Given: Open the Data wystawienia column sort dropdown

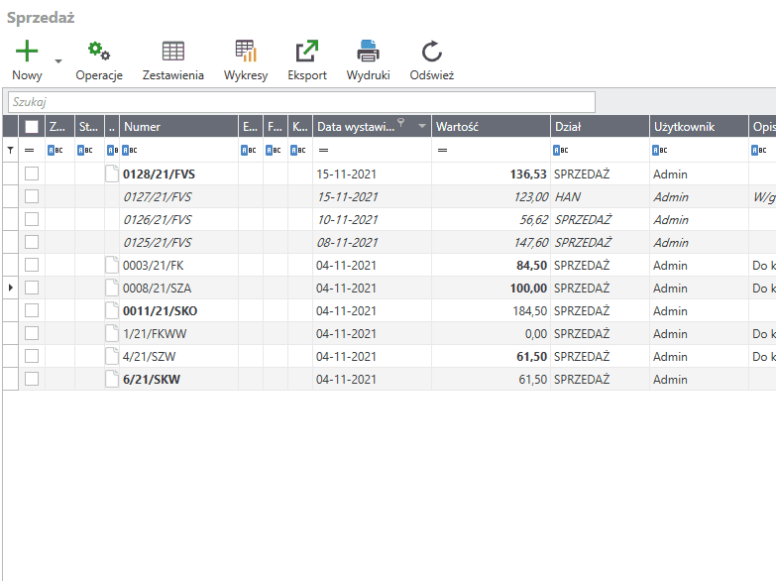Looking at the screenshot, I should coord(422,127).
